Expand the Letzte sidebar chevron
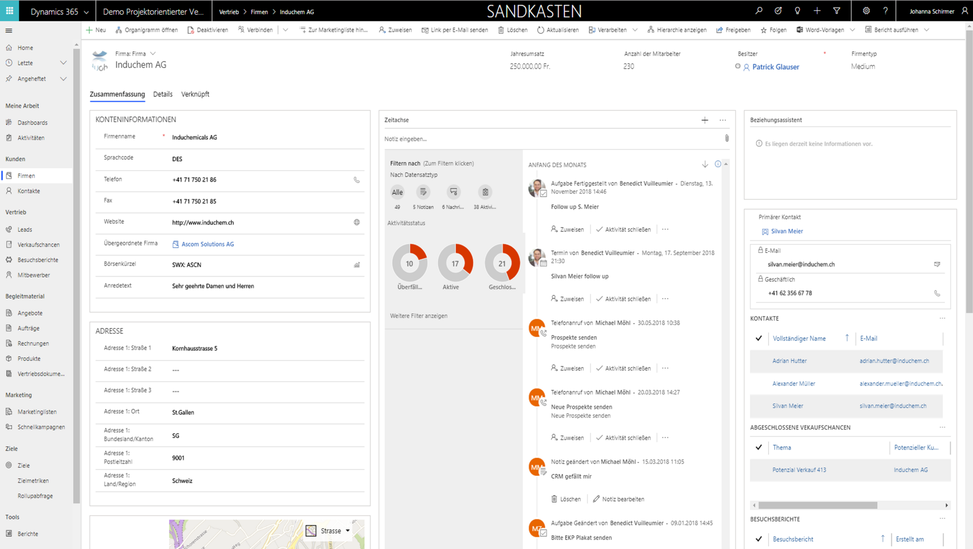The width and height of the screenshot is (973, 549). coord(63,63)
